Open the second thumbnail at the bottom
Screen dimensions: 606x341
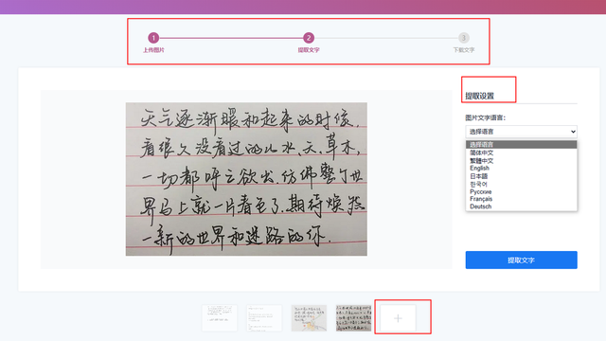pyautogui.click(x=264, y=318)
